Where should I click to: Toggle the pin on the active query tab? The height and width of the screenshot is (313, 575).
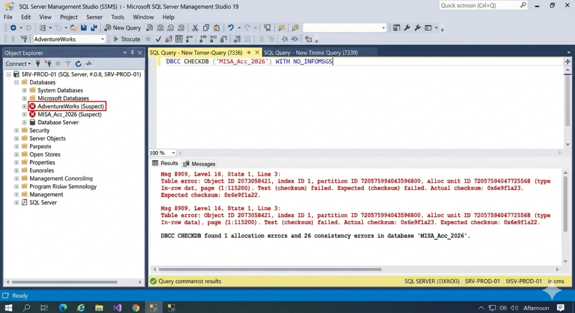[249, 53]
